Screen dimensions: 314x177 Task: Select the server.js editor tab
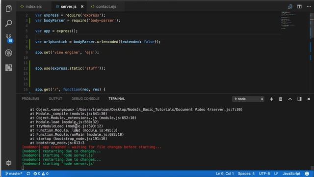tap(69, 6)
